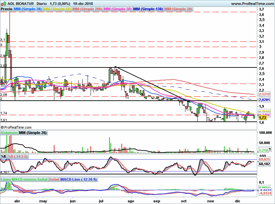
Task: Click the Línea MACD menos Señal label
Action: click(x=24, y=179)
